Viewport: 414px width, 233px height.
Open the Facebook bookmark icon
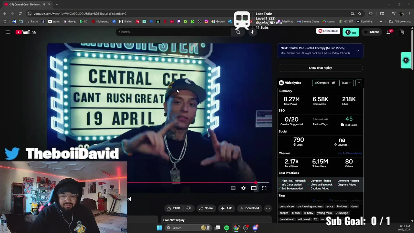coord(114,22)
